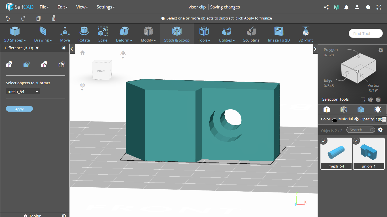Image resolution: width=387 pixels, height=217 pixels.
Task: Collapse the right panel arrow
Action: click(x=315, y=49)
